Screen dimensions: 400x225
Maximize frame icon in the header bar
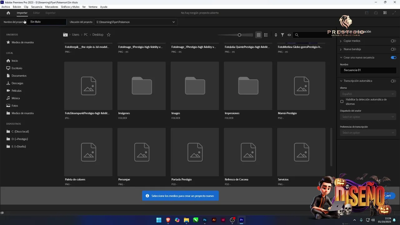click(x=393, y=13)
